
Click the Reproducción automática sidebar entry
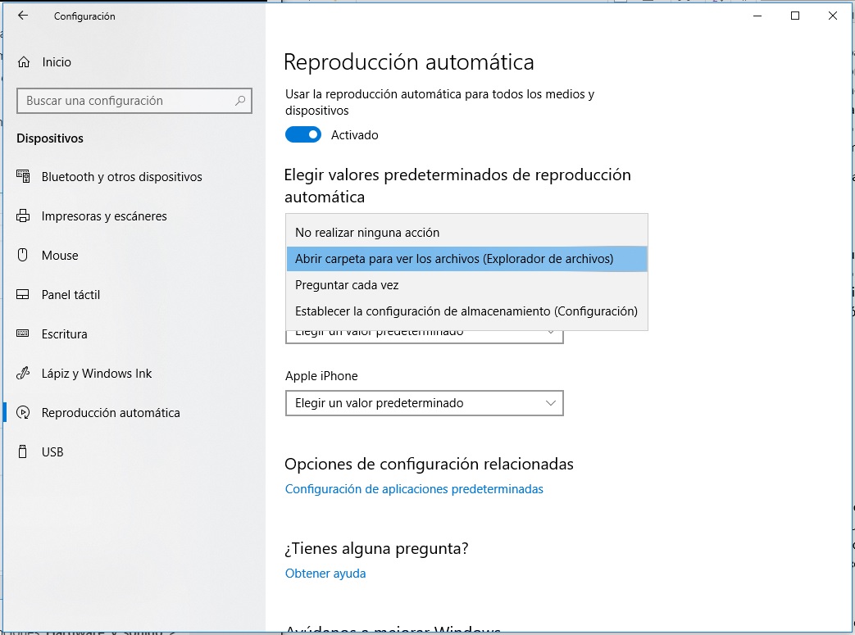pos(111,412)
